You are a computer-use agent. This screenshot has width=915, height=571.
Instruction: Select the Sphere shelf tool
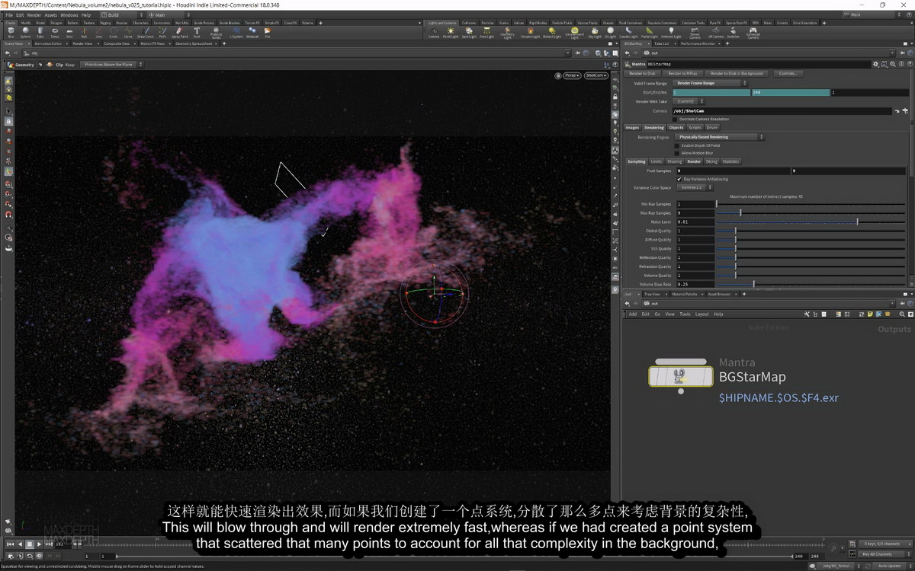pyautogui.click(x=25, y=32)
